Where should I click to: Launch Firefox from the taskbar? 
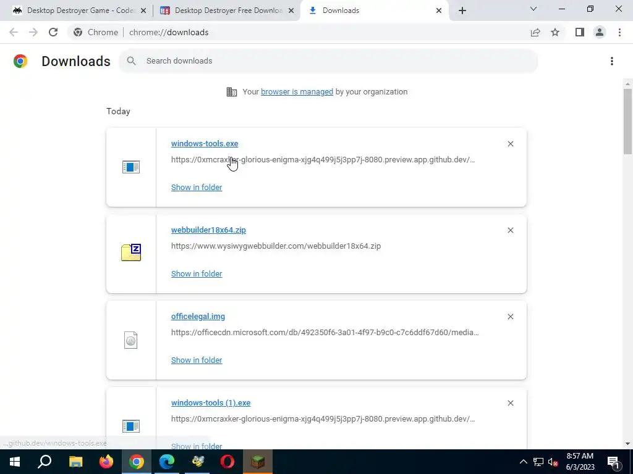pyautogui.click(x=106, y=462)
